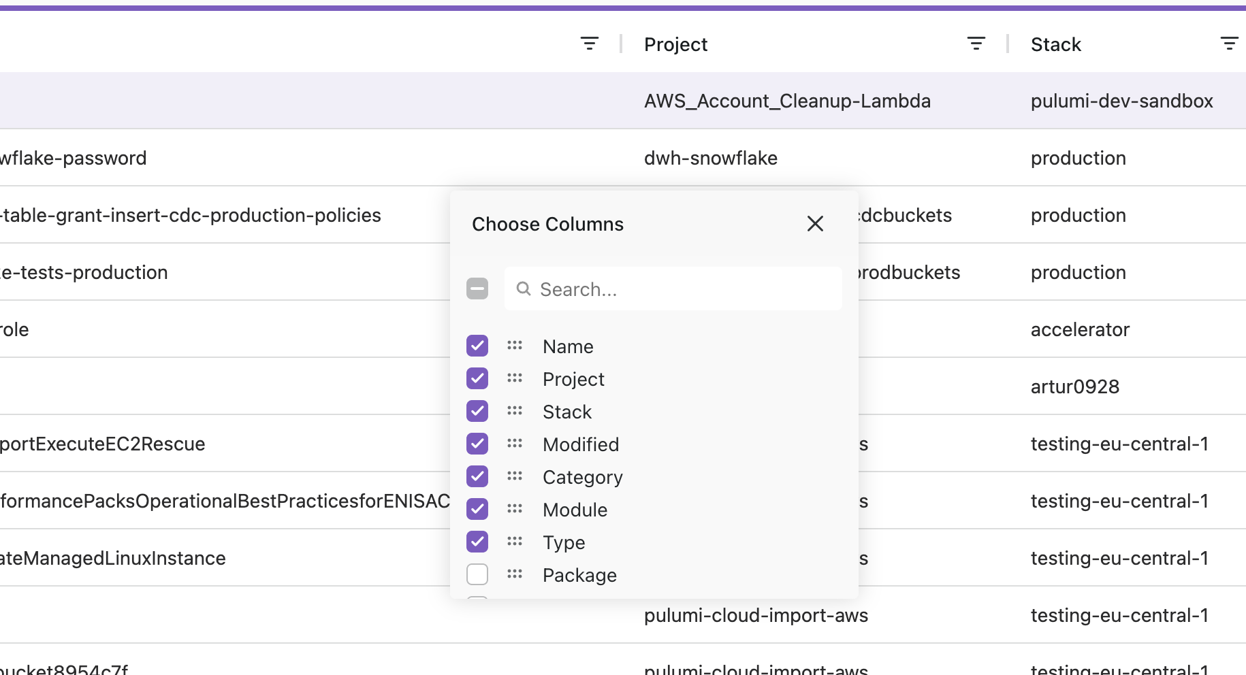The width and height of the screenshot is (1246, 675).
Task: Select the dwh-snowflake project cell
Action: point(711,158)
